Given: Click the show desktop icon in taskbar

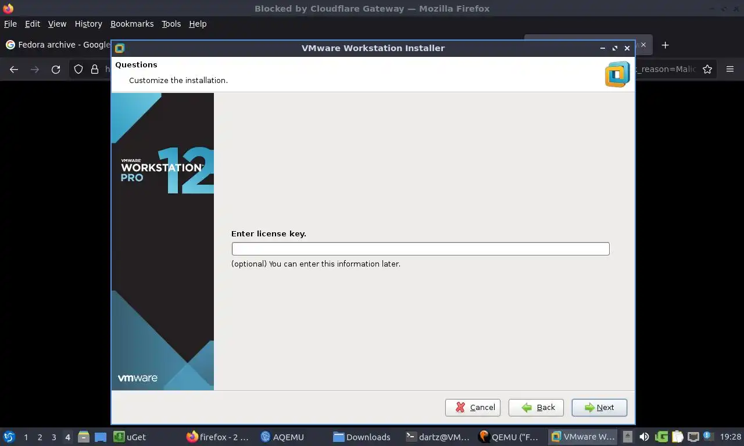Looking at the screenshot, I should coord(100,437).
